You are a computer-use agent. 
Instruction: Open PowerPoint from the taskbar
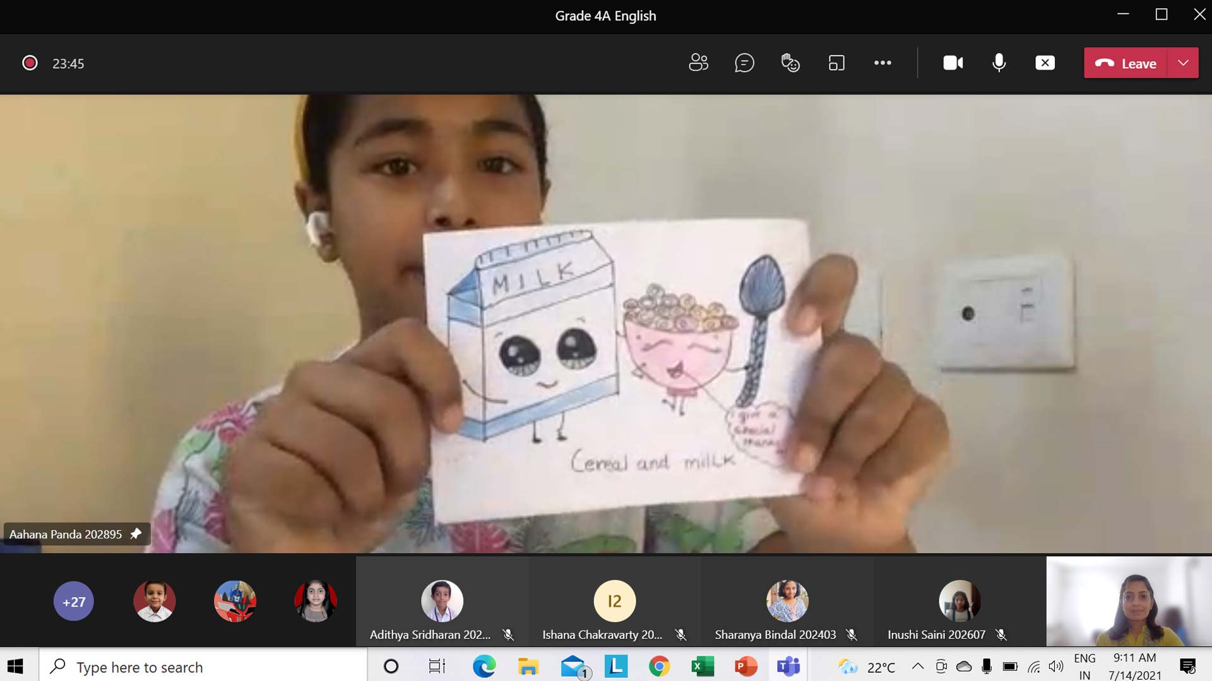pos(746,666)
